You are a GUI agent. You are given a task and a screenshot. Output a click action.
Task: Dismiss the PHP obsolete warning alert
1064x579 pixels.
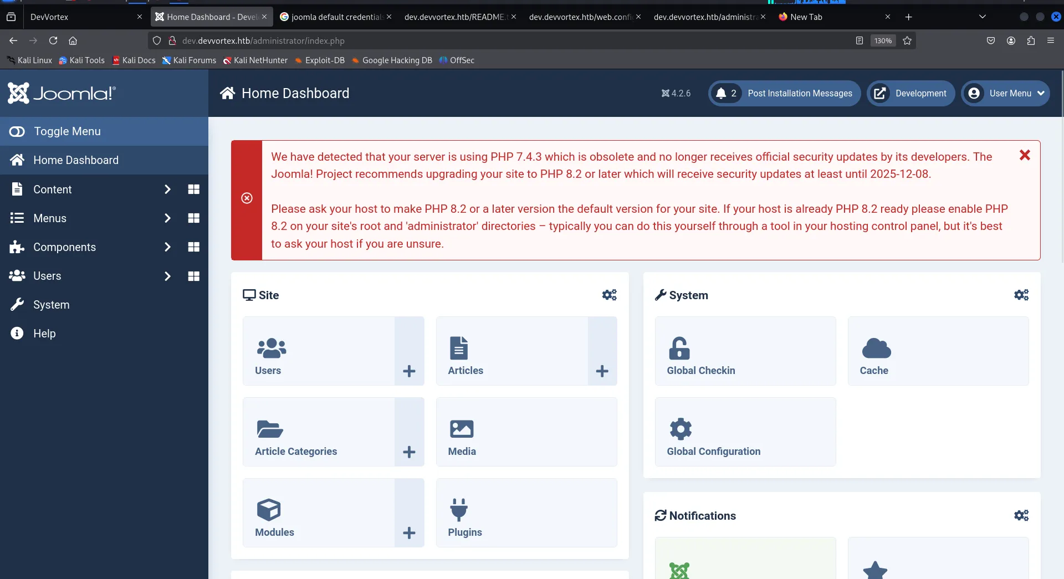click(x=1025, y=156)
